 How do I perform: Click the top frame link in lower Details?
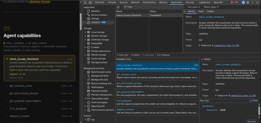pyautogui.click(x=217, y=90)
